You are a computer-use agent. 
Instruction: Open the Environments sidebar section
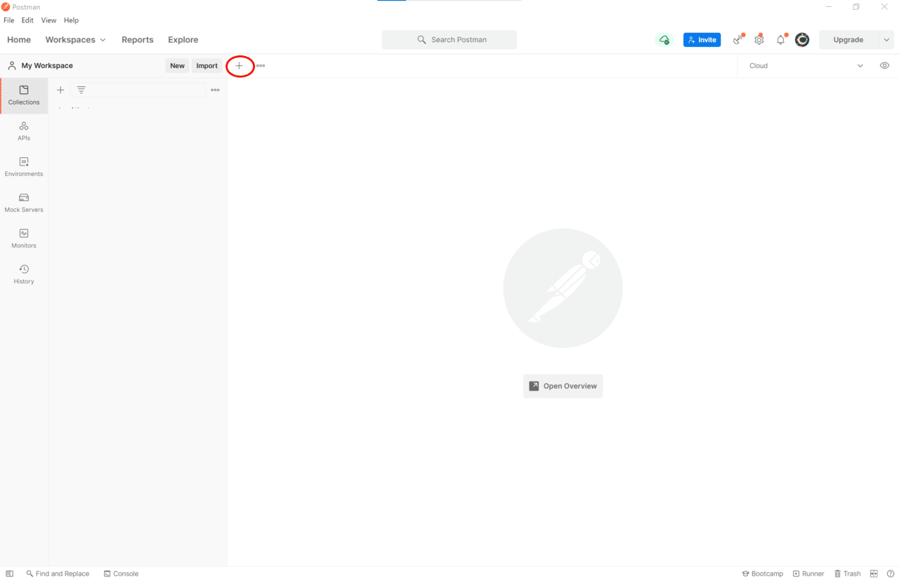pyautogui.click(x=24, y=167)
